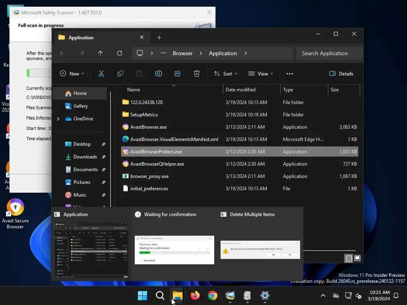The image size is (407, 305).
Task: Open Documents in the navigation pane
Action: point(85,170)
